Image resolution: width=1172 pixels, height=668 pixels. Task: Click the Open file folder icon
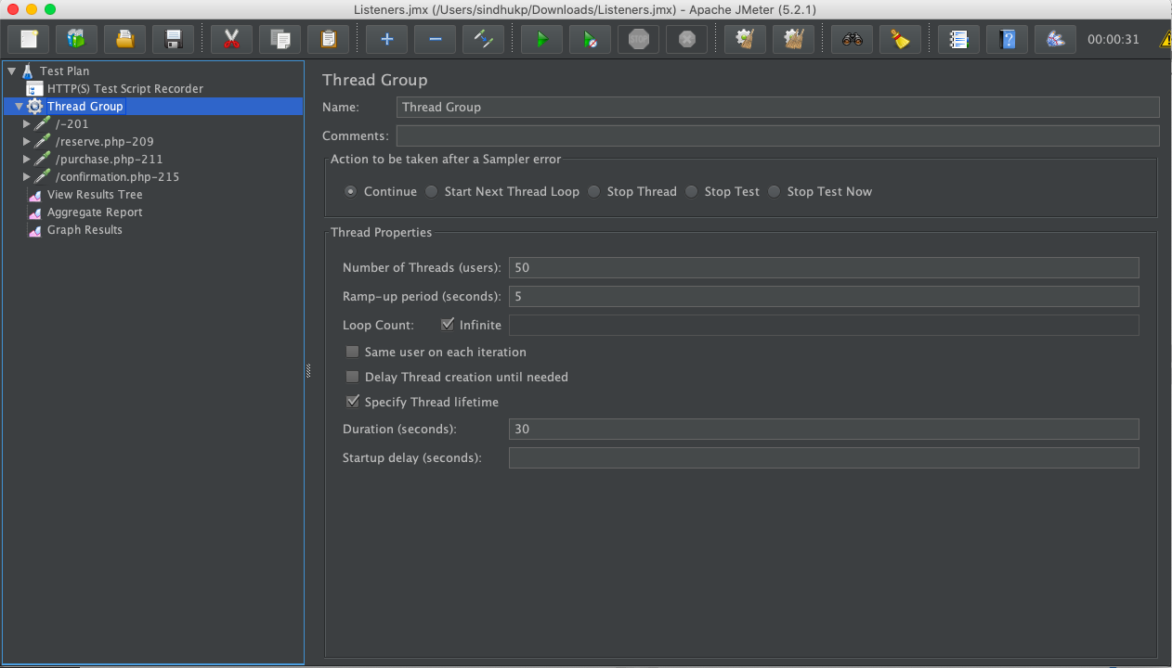[125, 40]
